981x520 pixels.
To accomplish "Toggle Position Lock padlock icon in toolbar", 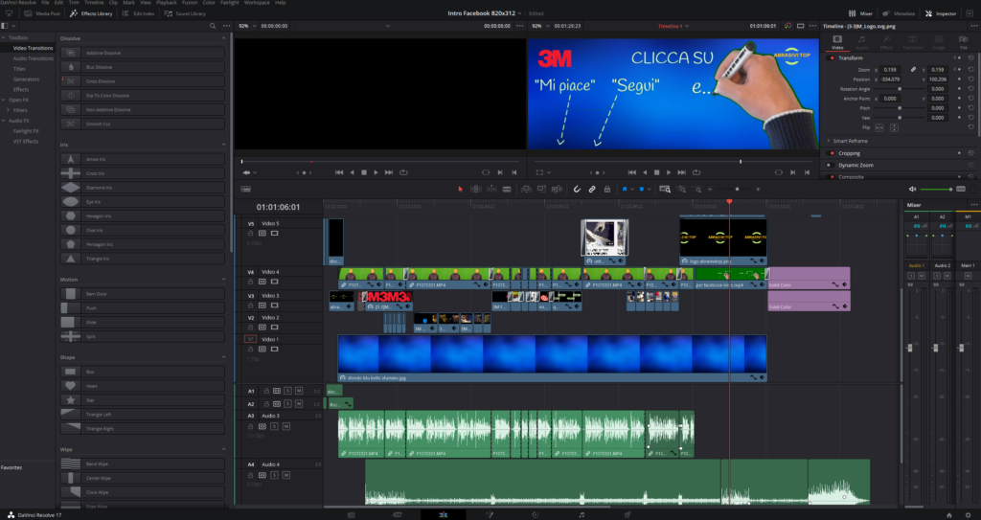I will click(606, 189).
